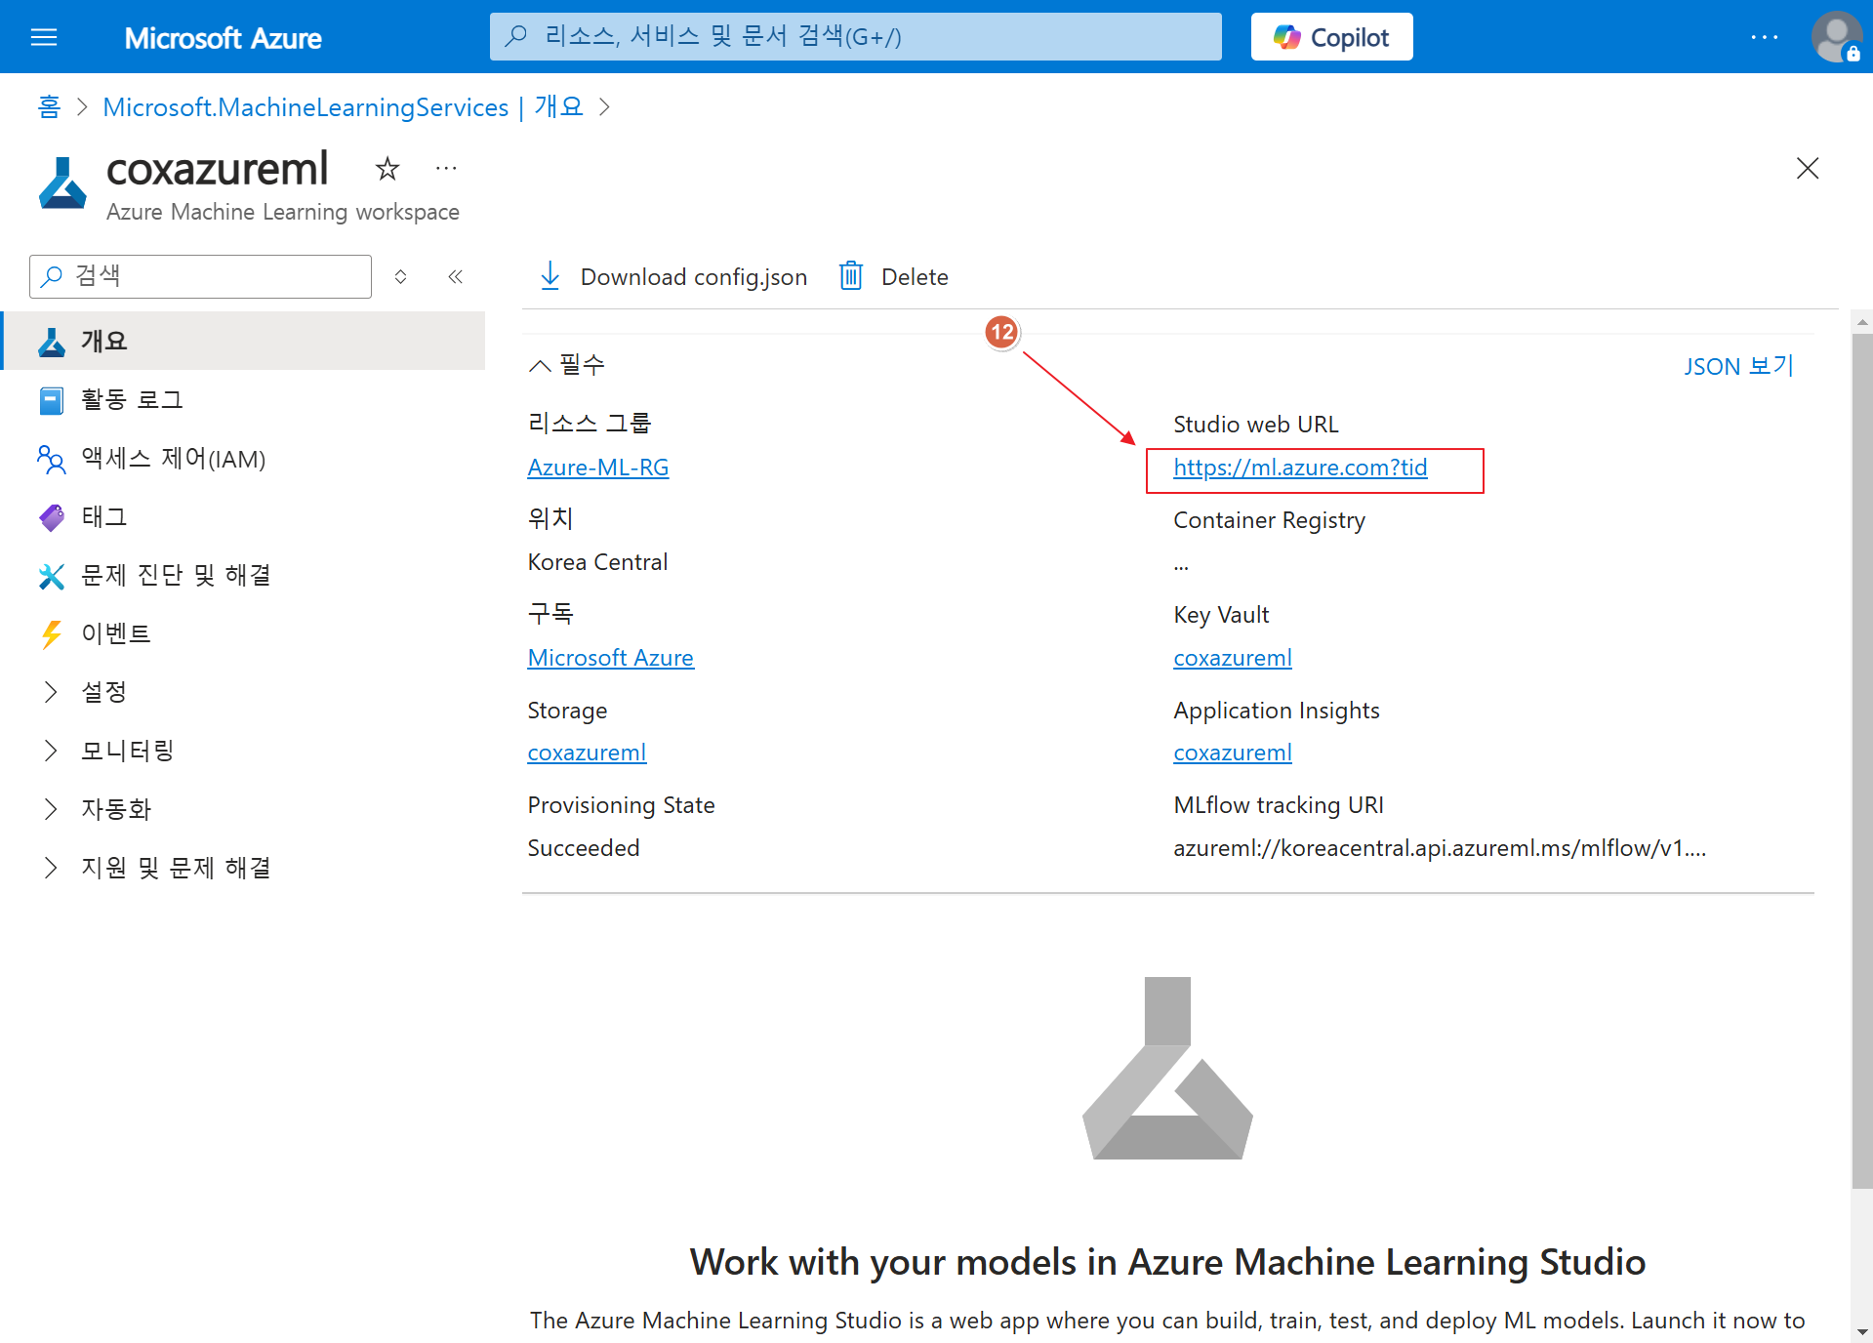1873x1343 pixels.
Task: Open Microsoft.MachineLearningServices | 개요 breadcrumb
Action: click(x=343, y=106)
